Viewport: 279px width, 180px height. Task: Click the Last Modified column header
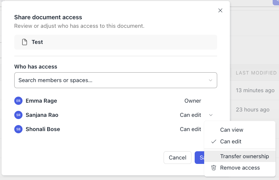point(256,73)
